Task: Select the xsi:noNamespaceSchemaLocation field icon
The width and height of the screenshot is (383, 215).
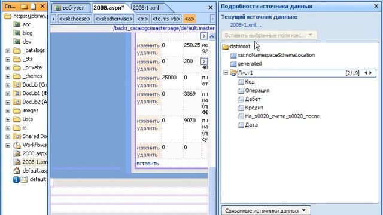Action: point(233,55)
